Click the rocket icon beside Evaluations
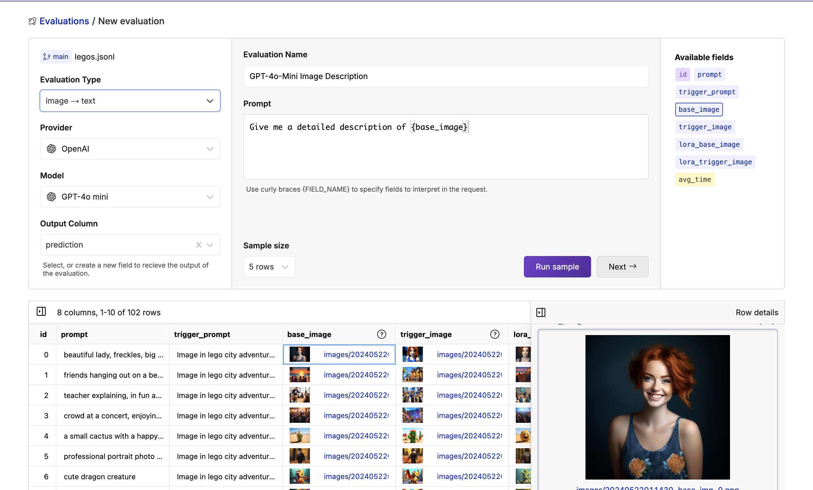The width and height of the screenshot is (813, 490). (32, 21)
